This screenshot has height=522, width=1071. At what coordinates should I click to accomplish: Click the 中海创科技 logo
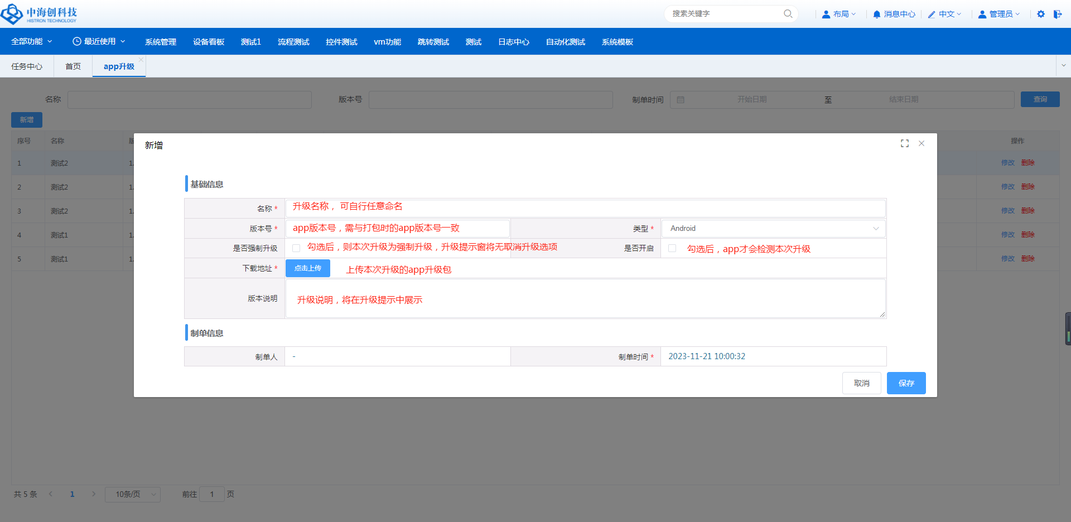pos(39,14)
